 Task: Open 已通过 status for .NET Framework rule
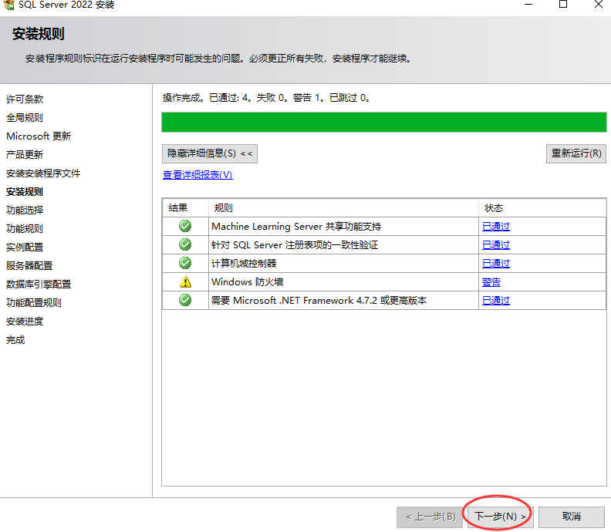[x=495, y=300]
